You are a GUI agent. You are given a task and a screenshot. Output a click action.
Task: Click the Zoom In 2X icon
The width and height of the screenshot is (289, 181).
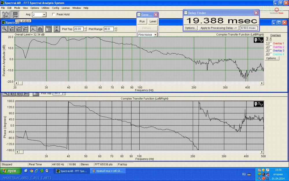tap(12, 29)
